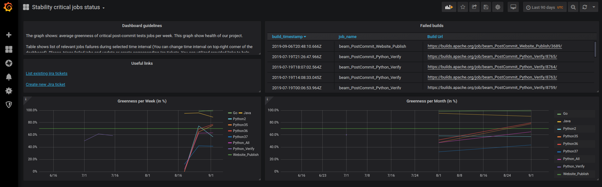Open the Grafana home logo
Image resolution: width=602 pixels, height=187 pixels.
coord(9,7)
